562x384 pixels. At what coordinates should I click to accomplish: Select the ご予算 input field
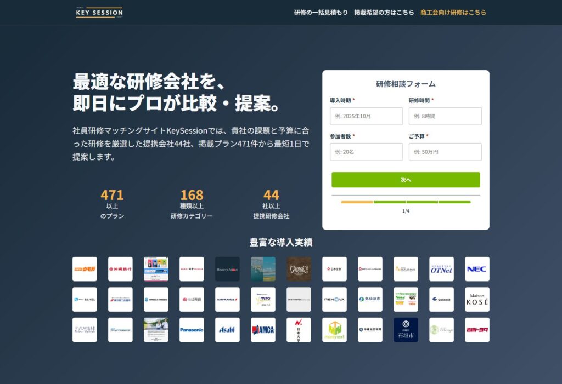tap(445, 152)
